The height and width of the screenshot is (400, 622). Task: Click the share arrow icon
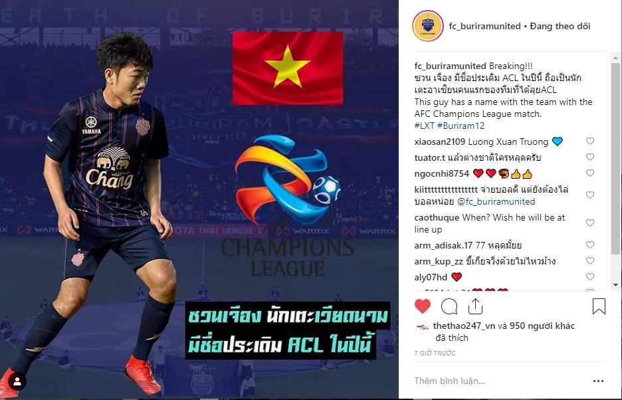coord(475,306)
